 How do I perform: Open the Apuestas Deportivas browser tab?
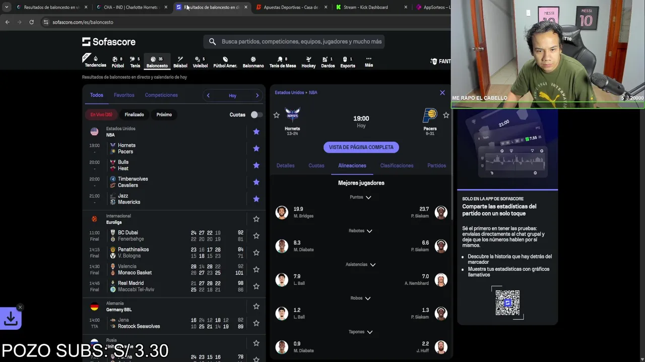(x=291, y=7)
